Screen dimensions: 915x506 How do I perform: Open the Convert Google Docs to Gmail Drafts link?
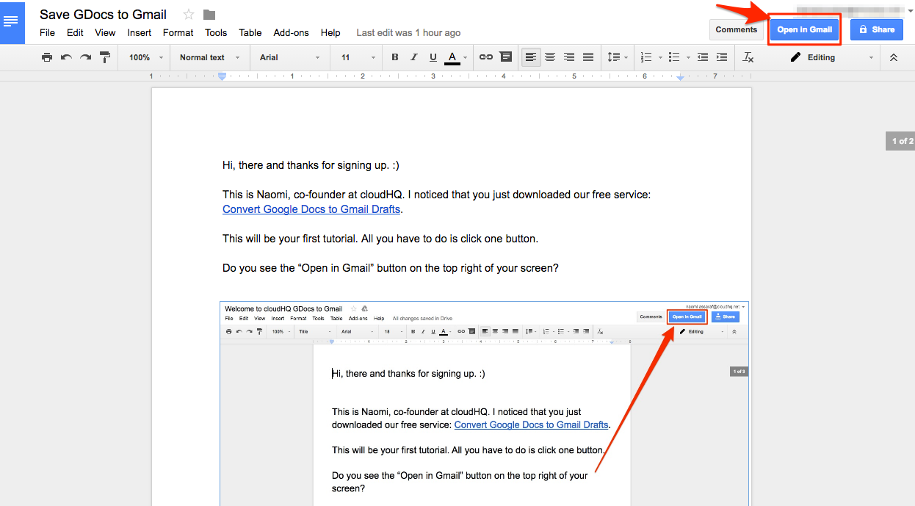[311, 209]
